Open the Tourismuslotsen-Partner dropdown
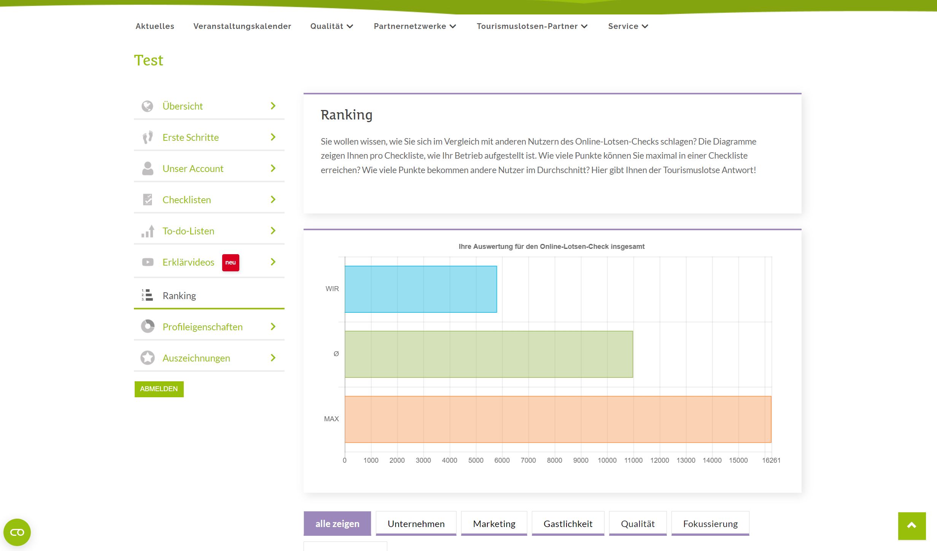The image size is (937, 551). (x=532, y=26)
